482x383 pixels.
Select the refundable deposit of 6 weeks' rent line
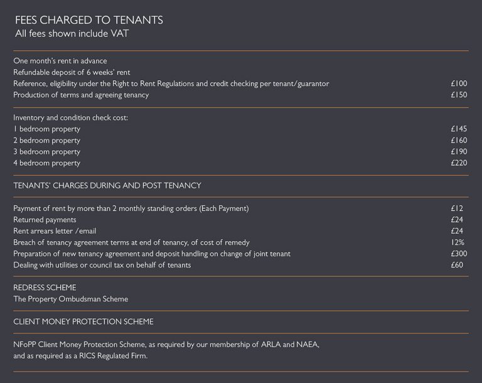[72, 72]
